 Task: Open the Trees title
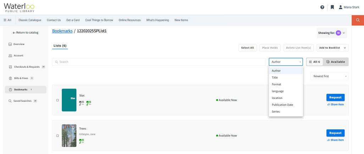tap(83, 129)
